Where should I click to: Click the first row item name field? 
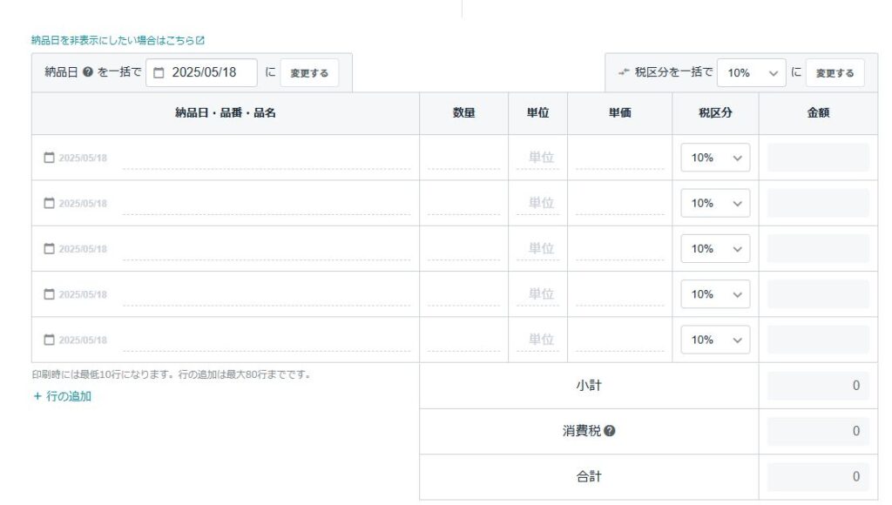point(267,158)
